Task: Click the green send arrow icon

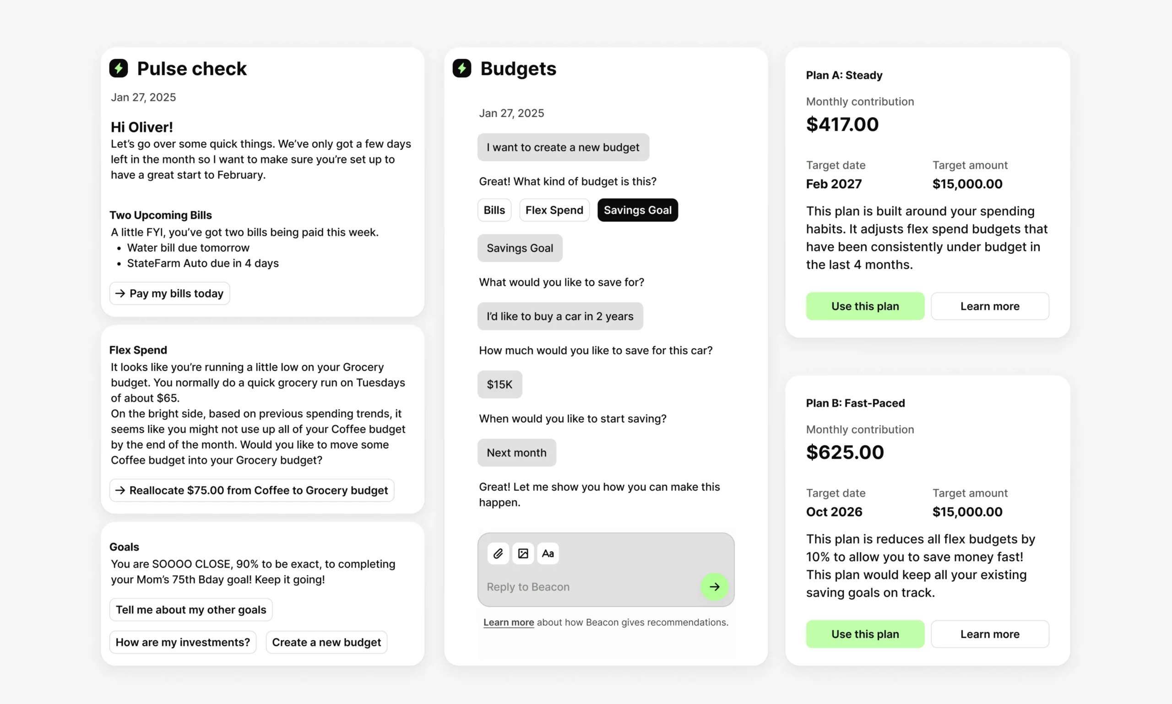Action: [x=715, y=587]
